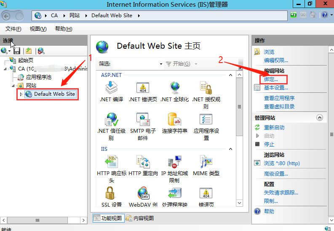
Task: Collapse the ASP.NET group section
Action: tap(230, 75)
